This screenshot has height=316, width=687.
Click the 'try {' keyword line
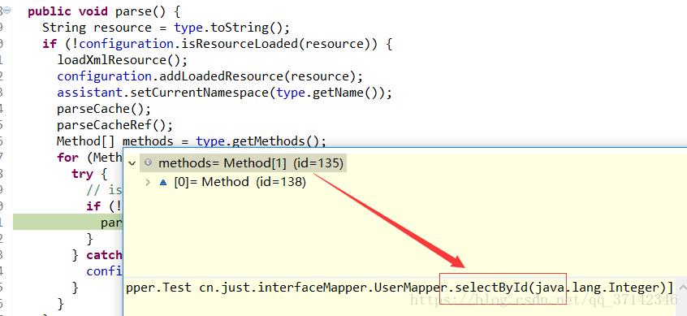[x=89, y=174]
